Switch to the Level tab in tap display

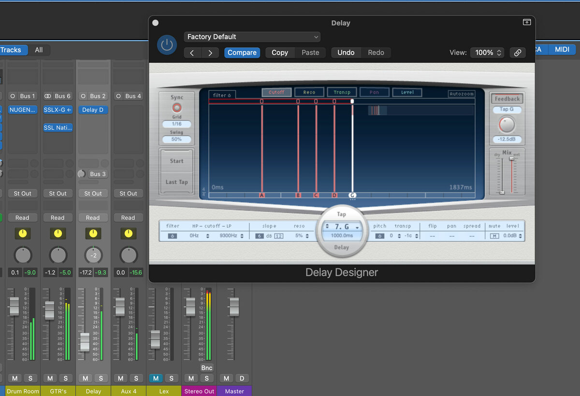(407, 92)
